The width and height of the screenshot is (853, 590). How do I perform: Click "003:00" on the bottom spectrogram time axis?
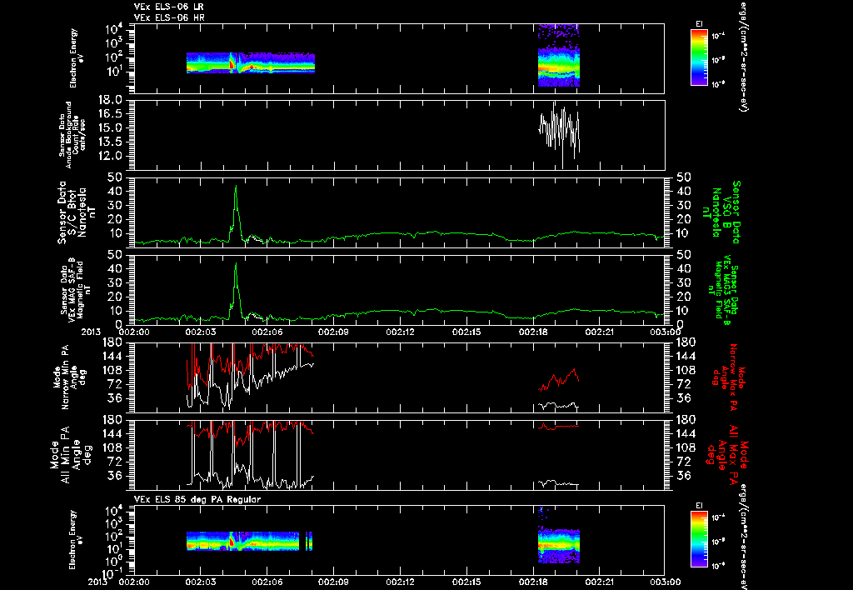[666, 582]
